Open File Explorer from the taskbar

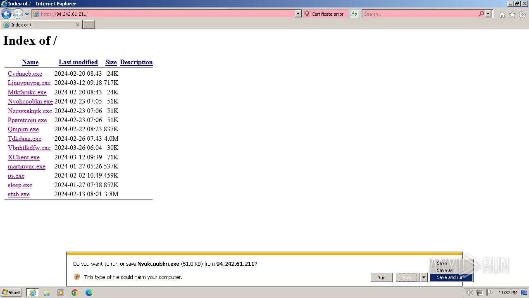point(47,293)
